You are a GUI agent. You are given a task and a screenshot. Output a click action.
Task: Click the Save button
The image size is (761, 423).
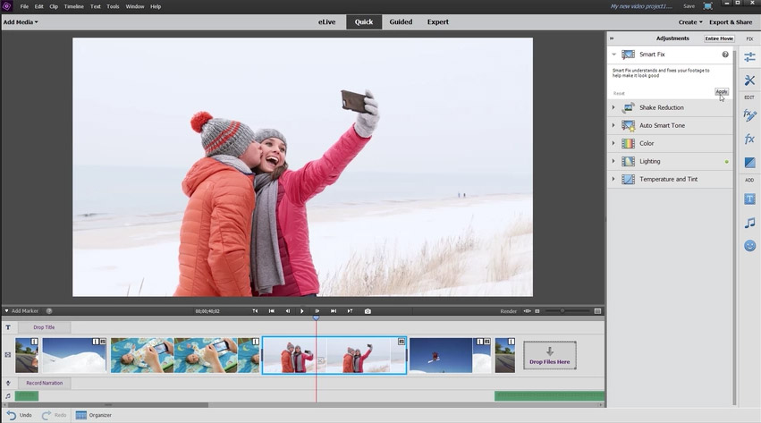(x=689, y=6)
